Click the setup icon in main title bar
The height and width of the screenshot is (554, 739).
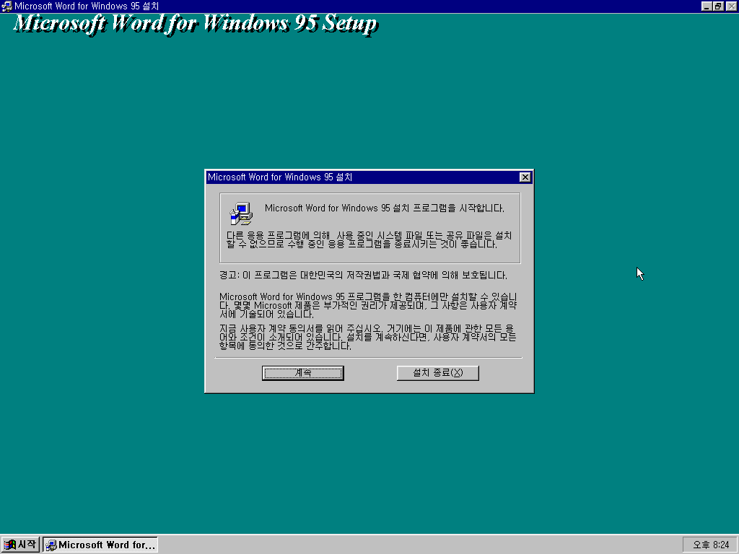[x=6, y=6]
